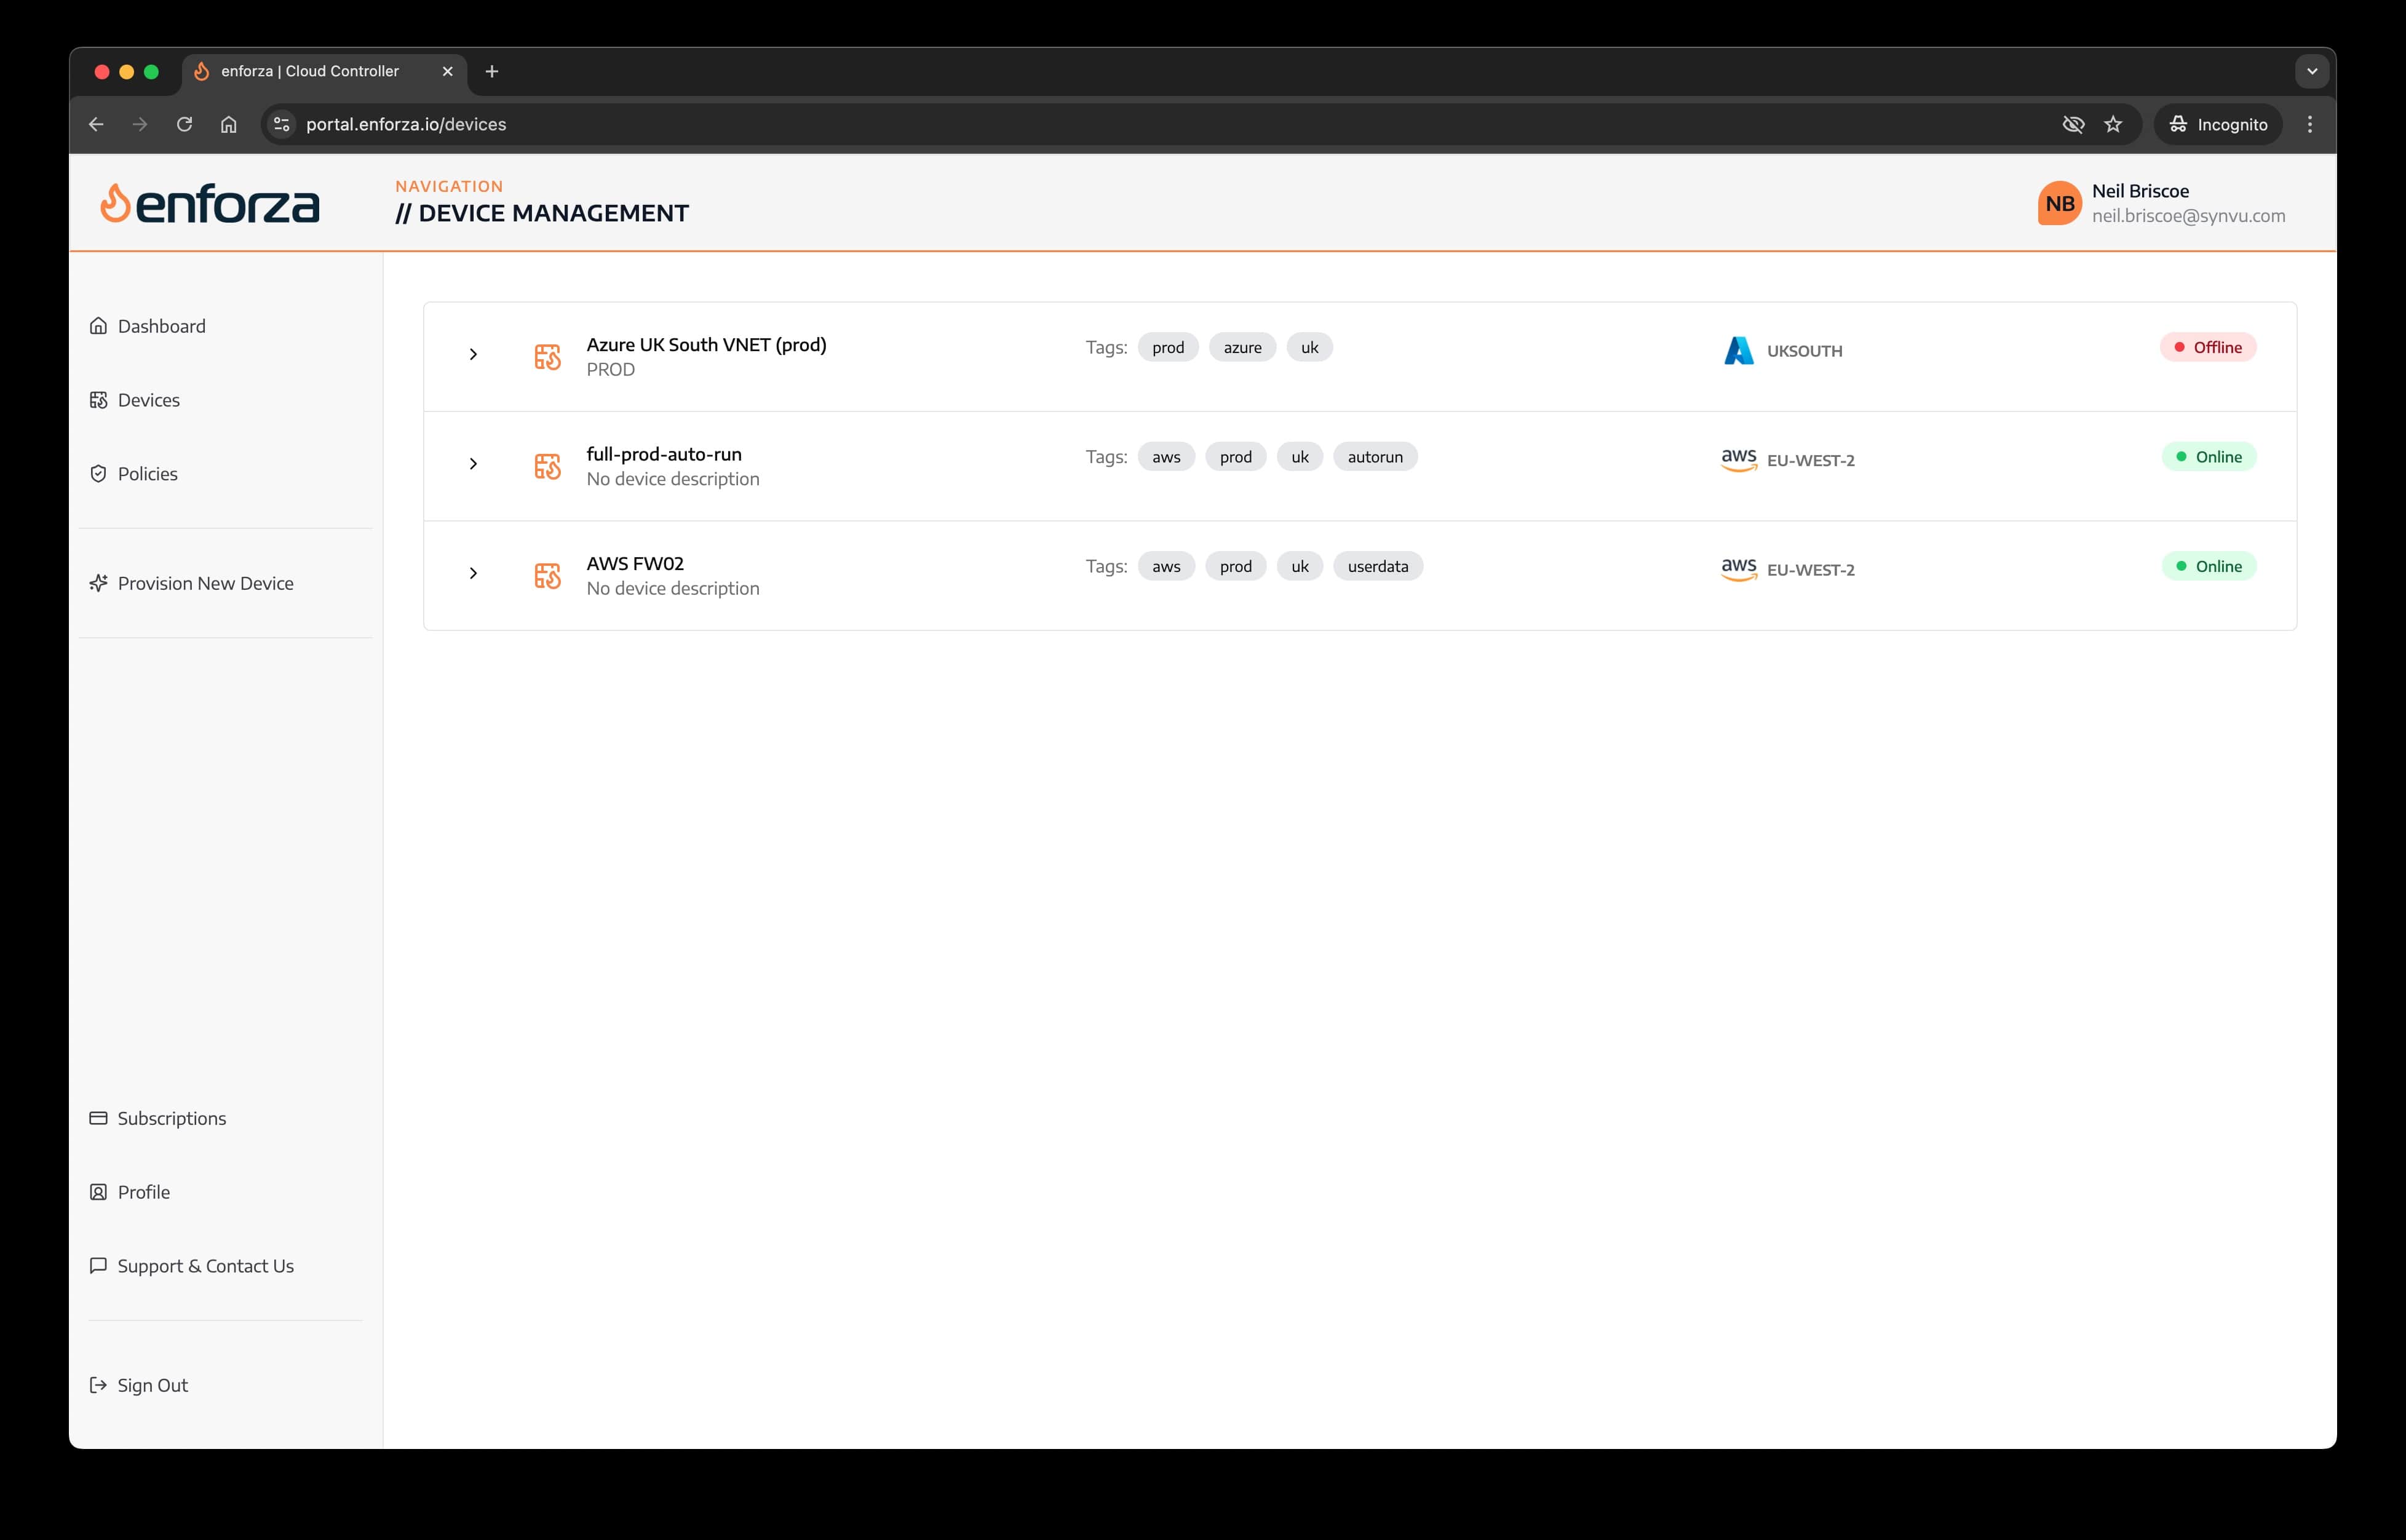Click the Dashboard home icon in sidebar
Viewport: 2406px width, 1540px height.
[98, 326]
